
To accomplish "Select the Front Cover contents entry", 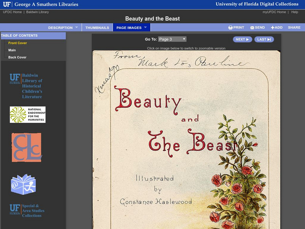I will 18,43.
